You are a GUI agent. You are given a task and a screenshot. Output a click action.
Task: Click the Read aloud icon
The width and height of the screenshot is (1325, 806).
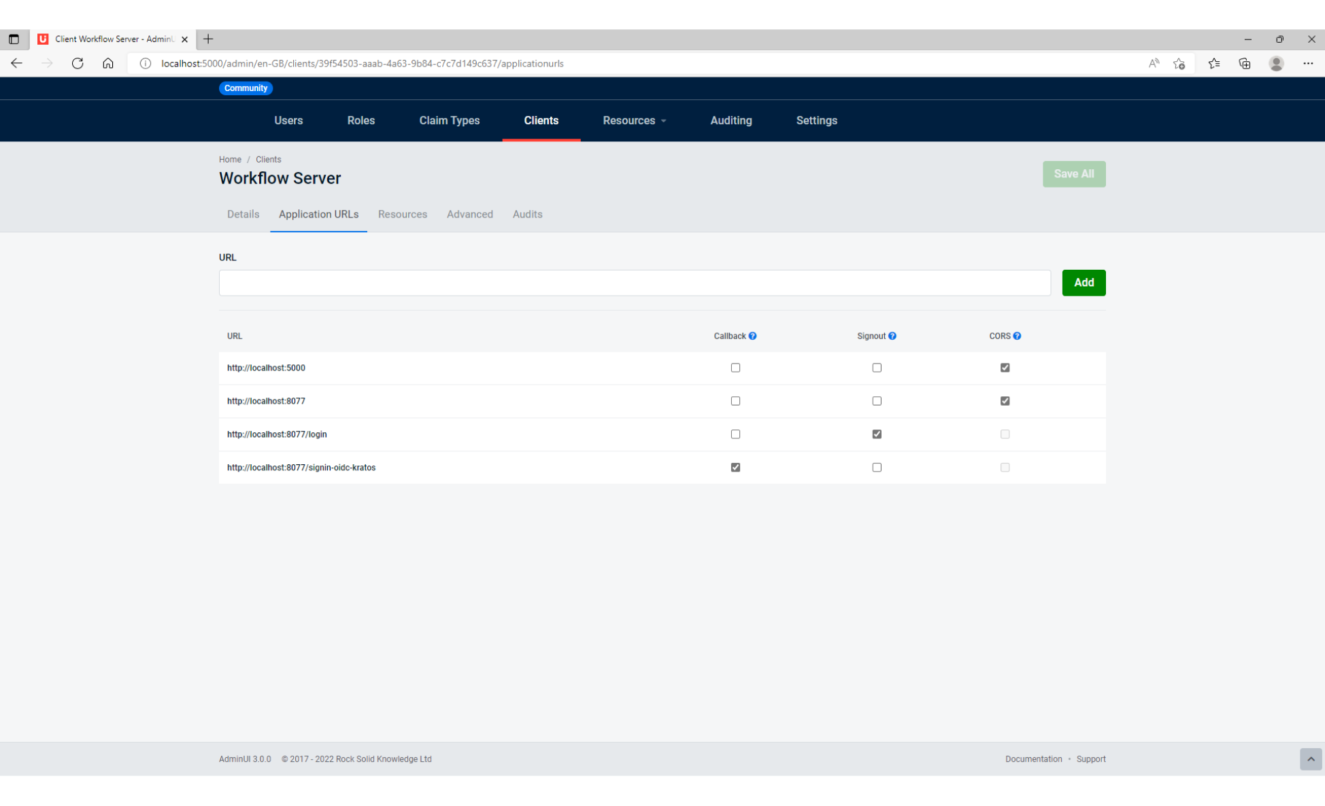tap(1154, 63)
